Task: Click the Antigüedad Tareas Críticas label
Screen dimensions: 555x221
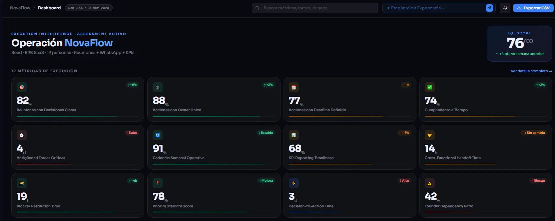Action: click(x=41, y=158)
